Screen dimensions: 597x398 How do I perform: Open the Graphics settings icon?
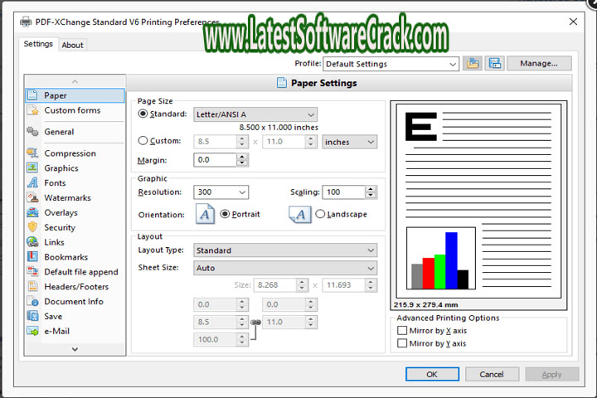pyautogui.click(x=32, y=168)
